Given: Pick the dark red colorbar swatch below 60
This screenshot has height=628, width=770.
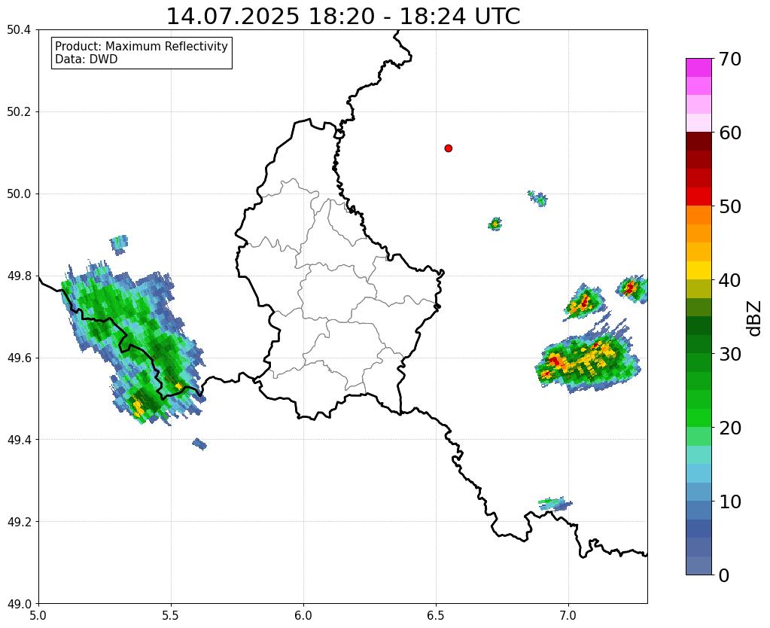Looking at the screenshot, I should click(698, 142).
